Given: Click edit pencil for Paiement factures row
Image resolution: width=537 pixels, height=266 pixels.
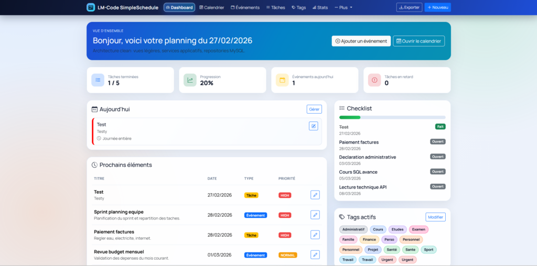Looking at the screenshot, I should (x=315, y=235).
